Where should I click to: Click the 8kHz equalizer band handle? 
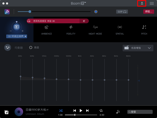[116, 80]
